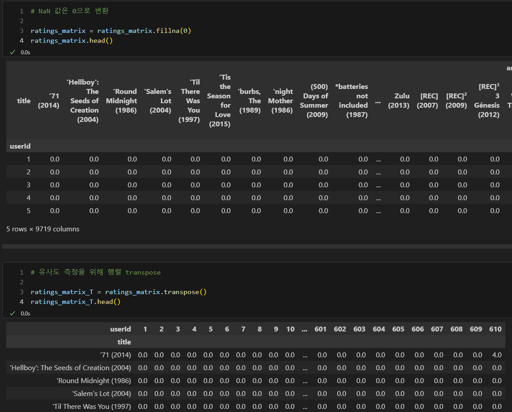512x412 pixels.
Task: Click row index 3 in the first dataframe
Action: point(28,185)
